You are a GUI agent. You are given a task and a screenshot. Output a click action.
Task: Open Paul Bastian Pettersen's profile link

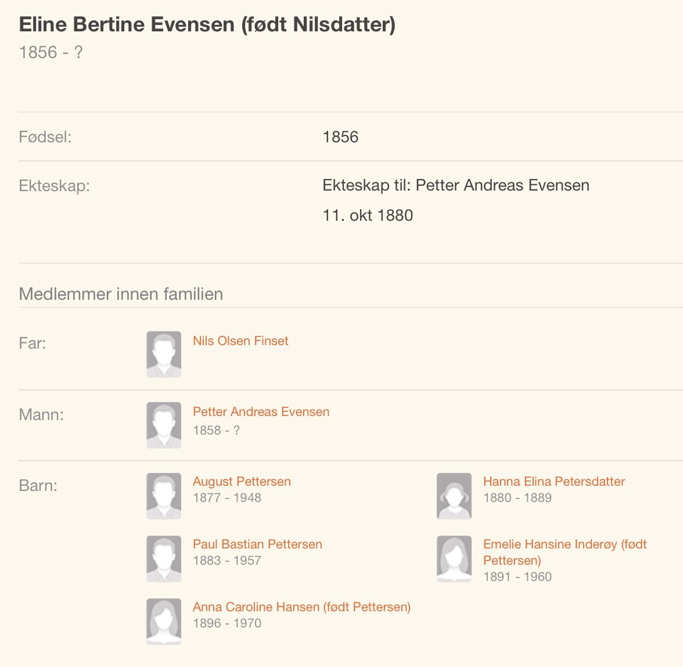click(257, 544)
